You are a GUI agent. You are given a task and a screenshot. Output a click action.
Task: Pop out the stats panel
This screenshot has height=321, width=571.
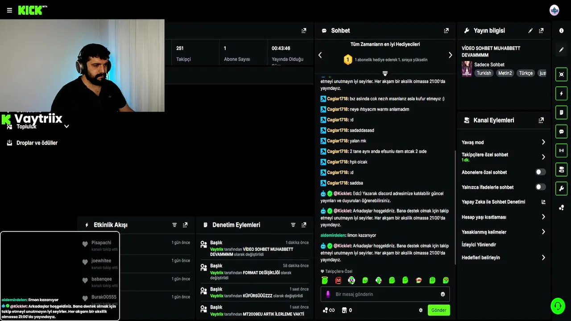coord(304,31)
